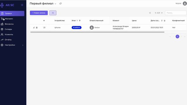This screenshot has width=187, height=105.
Task: Open the Отчёты section
Action: pyautogui.click(x=8, y=40)
